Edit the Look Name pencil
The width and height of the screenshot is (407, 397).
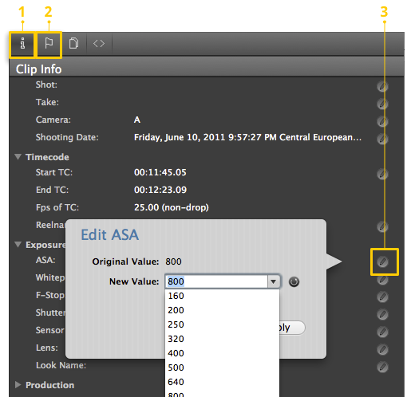382,367
